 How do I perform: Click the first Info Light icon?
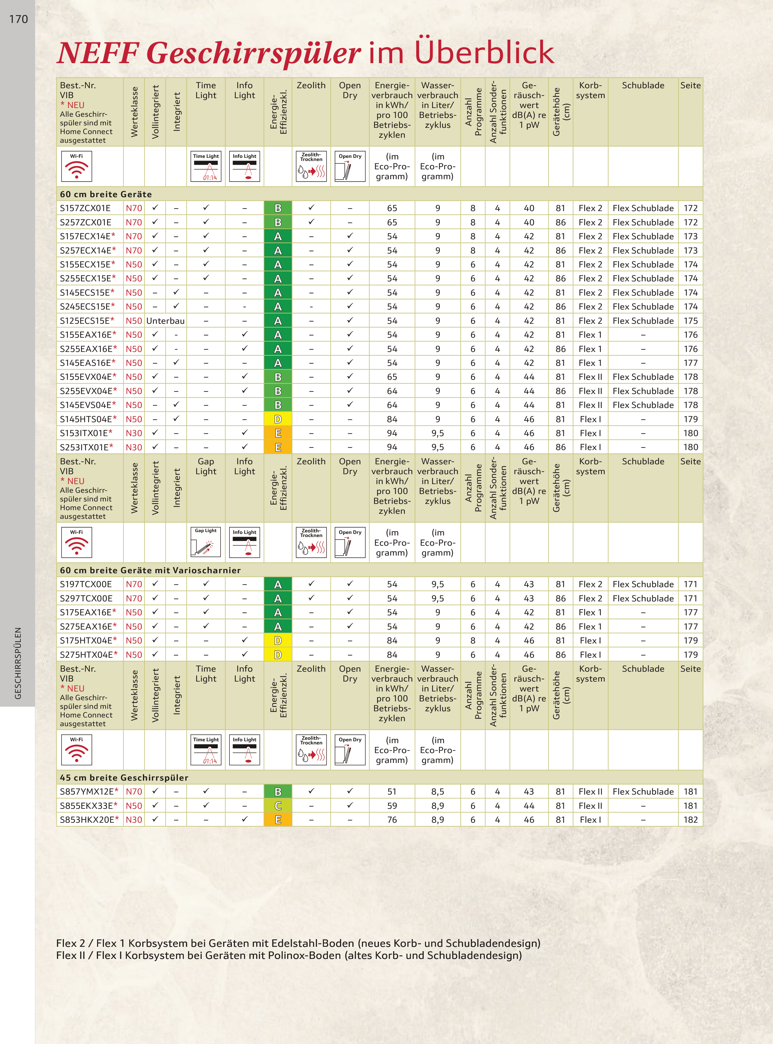click(x=244, y=167)
